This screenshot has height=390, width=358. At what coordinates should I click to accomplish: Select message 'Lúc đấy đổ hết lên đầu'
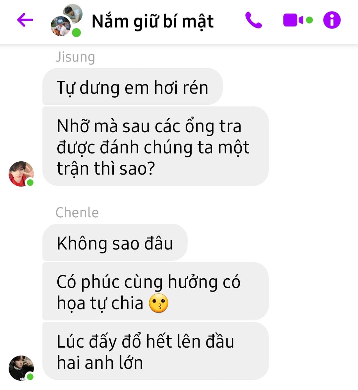click(x=155, y=351)
